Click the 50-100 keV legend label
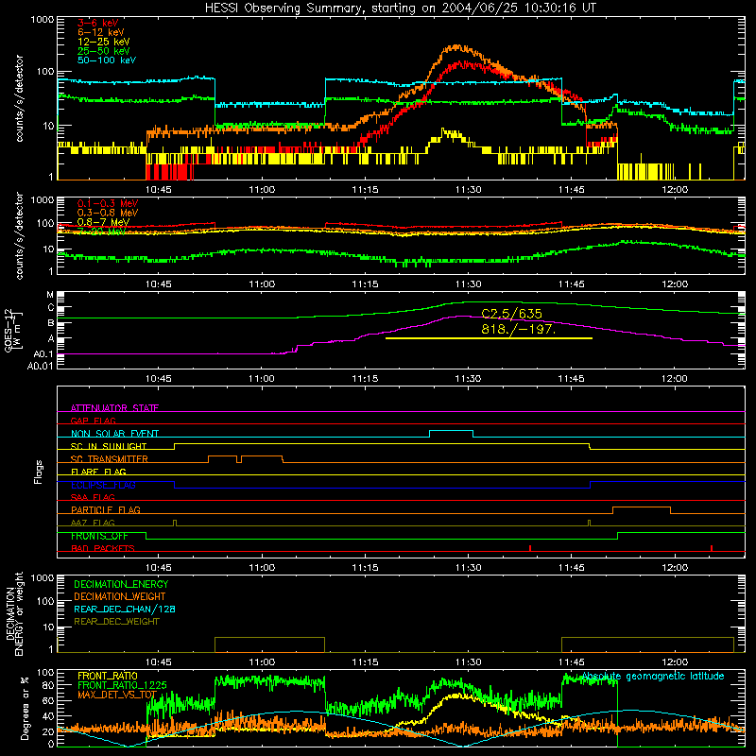 pos(106,60)
